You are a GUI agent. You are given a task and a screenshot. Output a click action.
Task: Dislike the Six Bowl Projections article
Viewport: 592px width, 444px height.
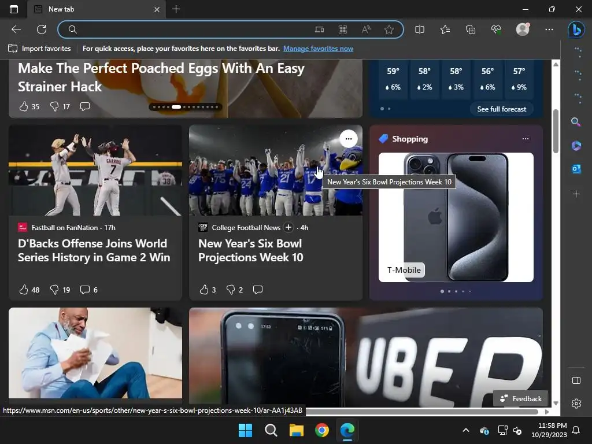(230, 290)
